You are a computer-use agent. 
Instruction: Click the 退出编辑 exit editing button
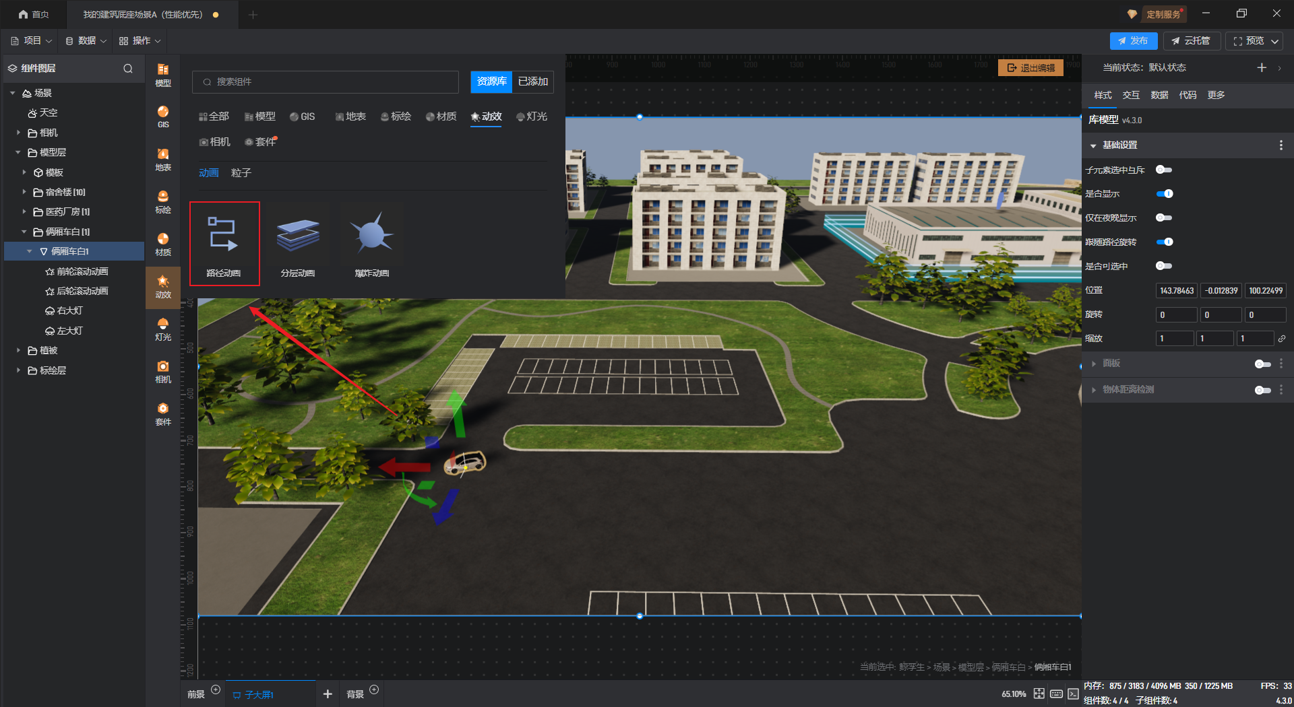tap(1030, 68)
